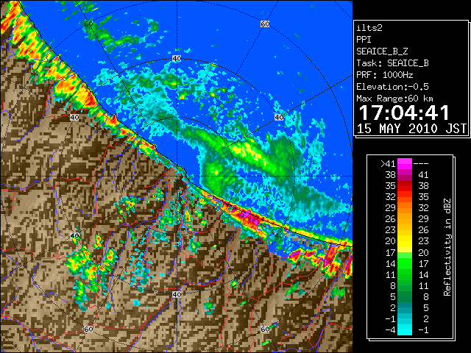This screenshot has width=471, height=353.
Task: Select the date 15 MAY 2010 JST
Action: [411, 129]
